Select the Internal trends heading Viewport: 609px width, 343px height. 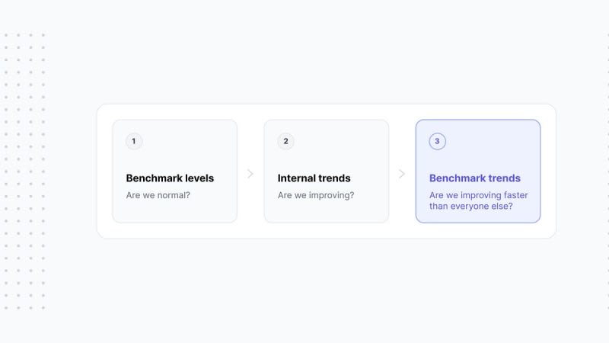coord(314,178)
